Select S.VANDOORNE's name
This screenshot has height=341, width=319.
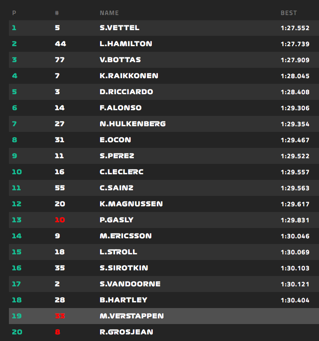[x=130, y=284]
